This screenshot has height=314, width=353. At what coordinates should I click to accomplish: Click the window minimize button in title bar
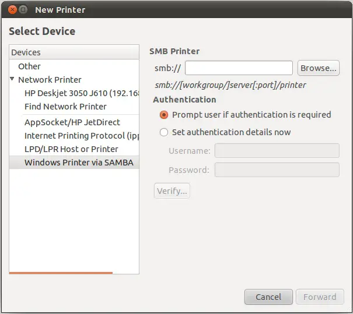point(23,10)
